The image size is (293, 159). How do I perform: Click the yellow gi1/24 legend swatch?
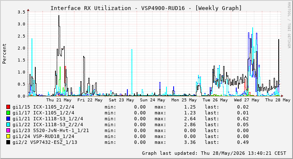(8, 136)
